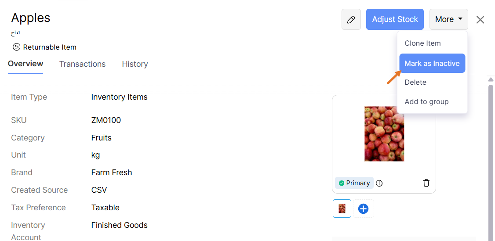495x241 pixels.
Task: Click the Returnable Item icon
Action: (x=16, y=47)
